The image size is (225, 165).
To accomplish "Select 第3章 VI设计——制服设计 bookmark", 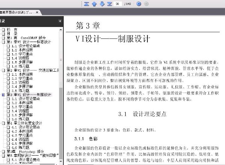I will click(29, 95).
